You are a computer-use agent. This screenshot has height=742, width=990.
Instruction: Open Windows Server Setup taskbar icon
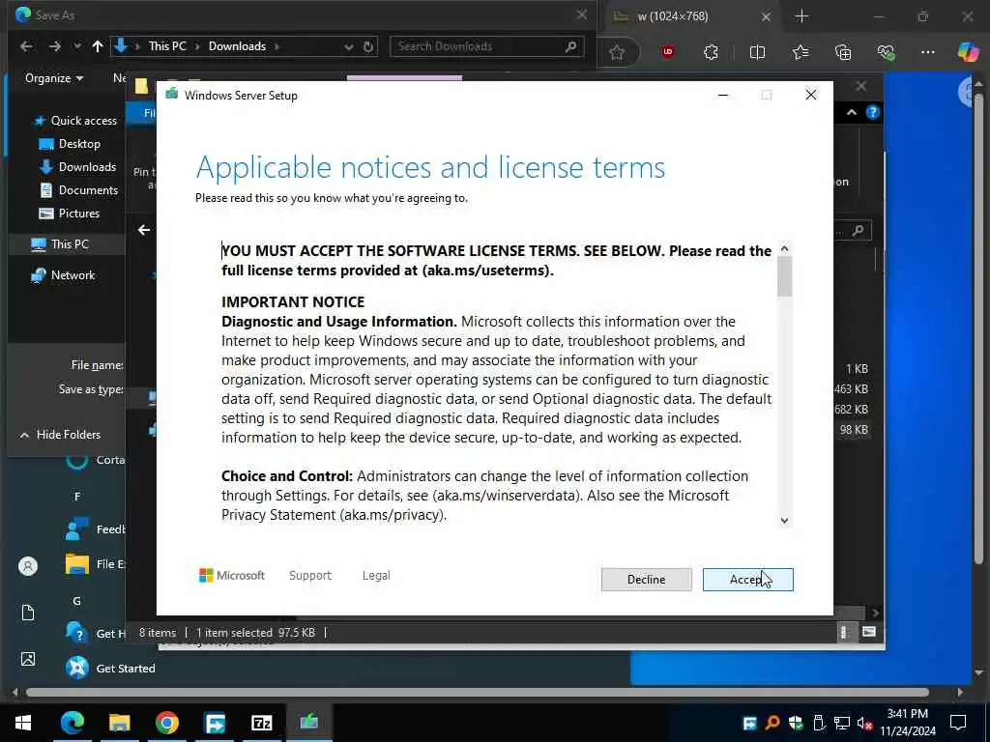[308, 723]
